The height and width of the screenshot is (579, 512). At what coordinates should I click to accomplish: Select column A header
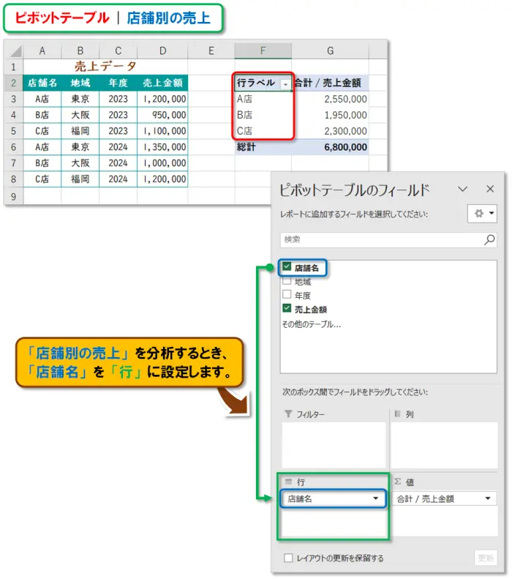click(x=42, y=51)
